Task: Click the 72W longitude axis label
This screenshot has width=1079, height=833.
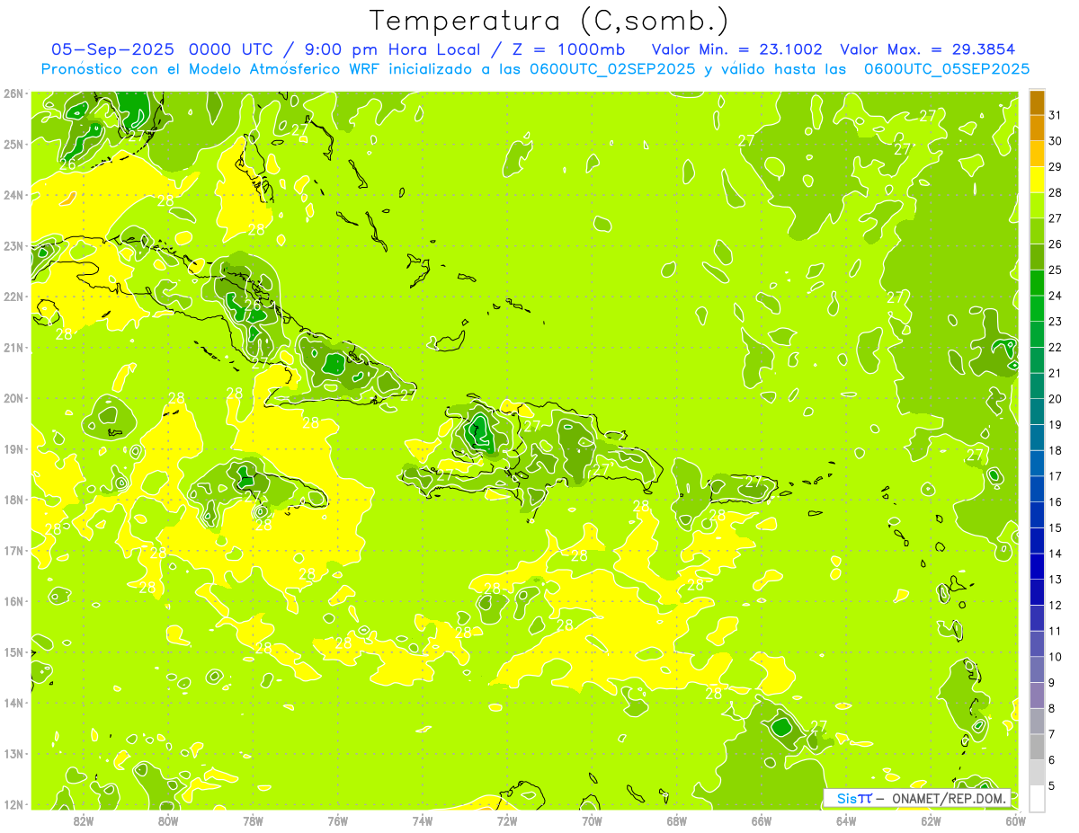Action: (507, 820)
